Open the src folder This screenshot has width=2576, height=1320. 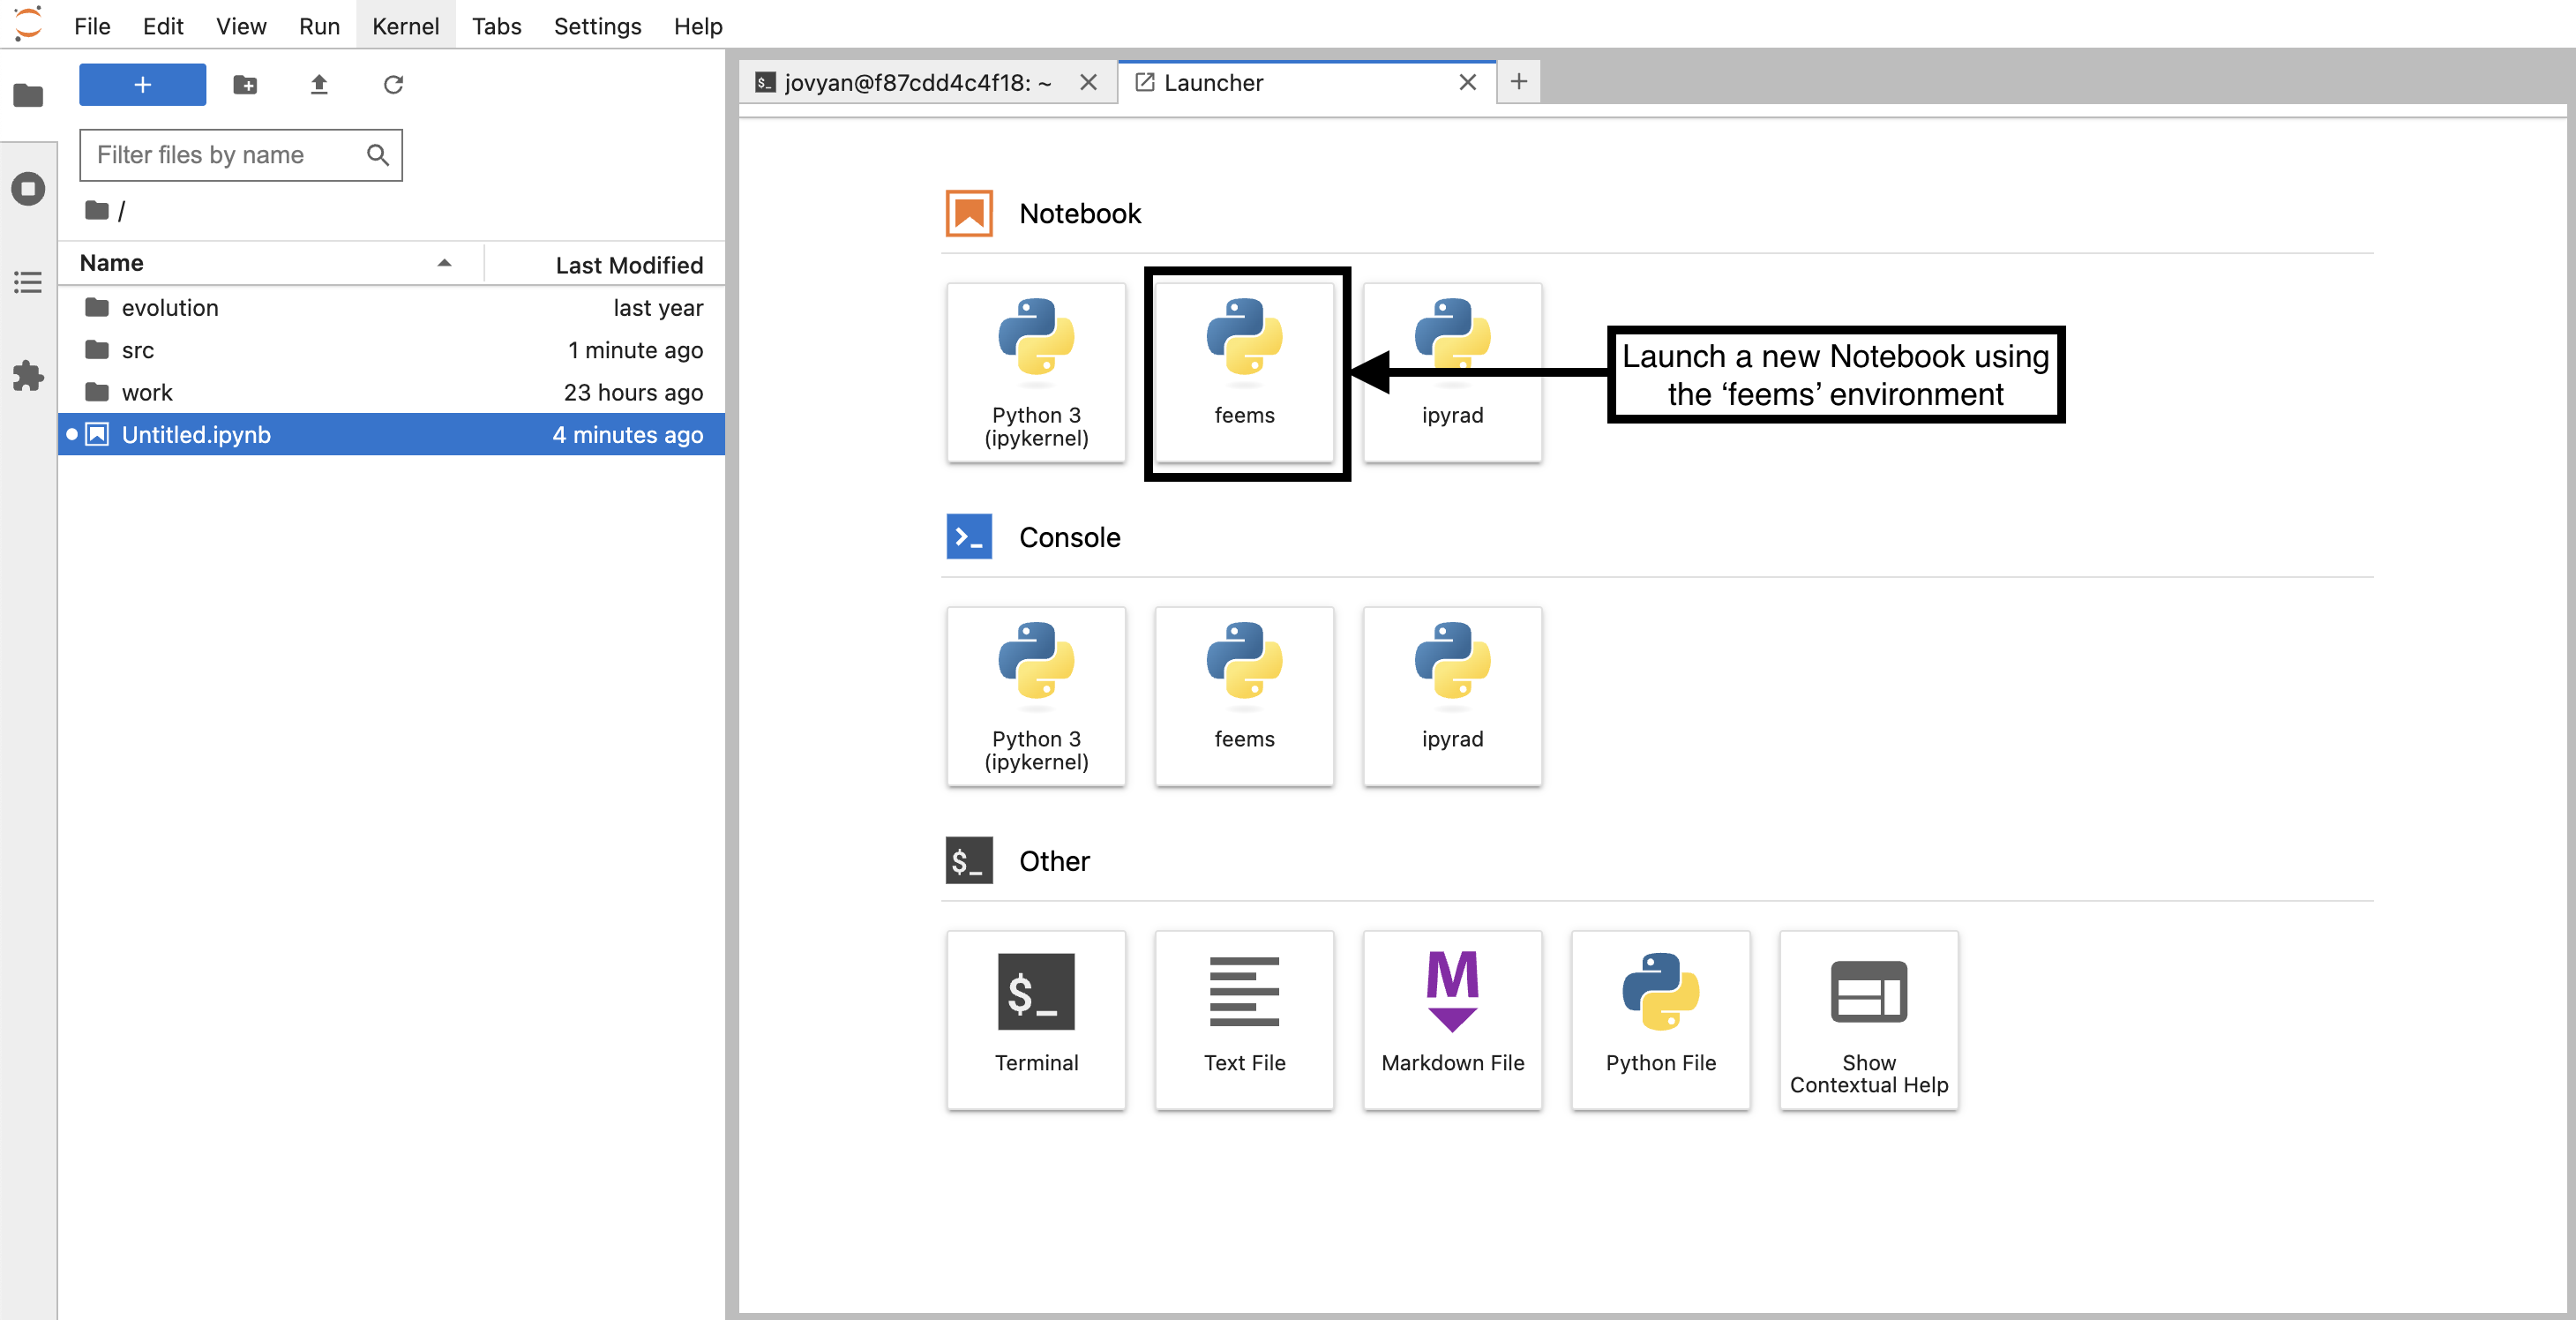(391, 350)
